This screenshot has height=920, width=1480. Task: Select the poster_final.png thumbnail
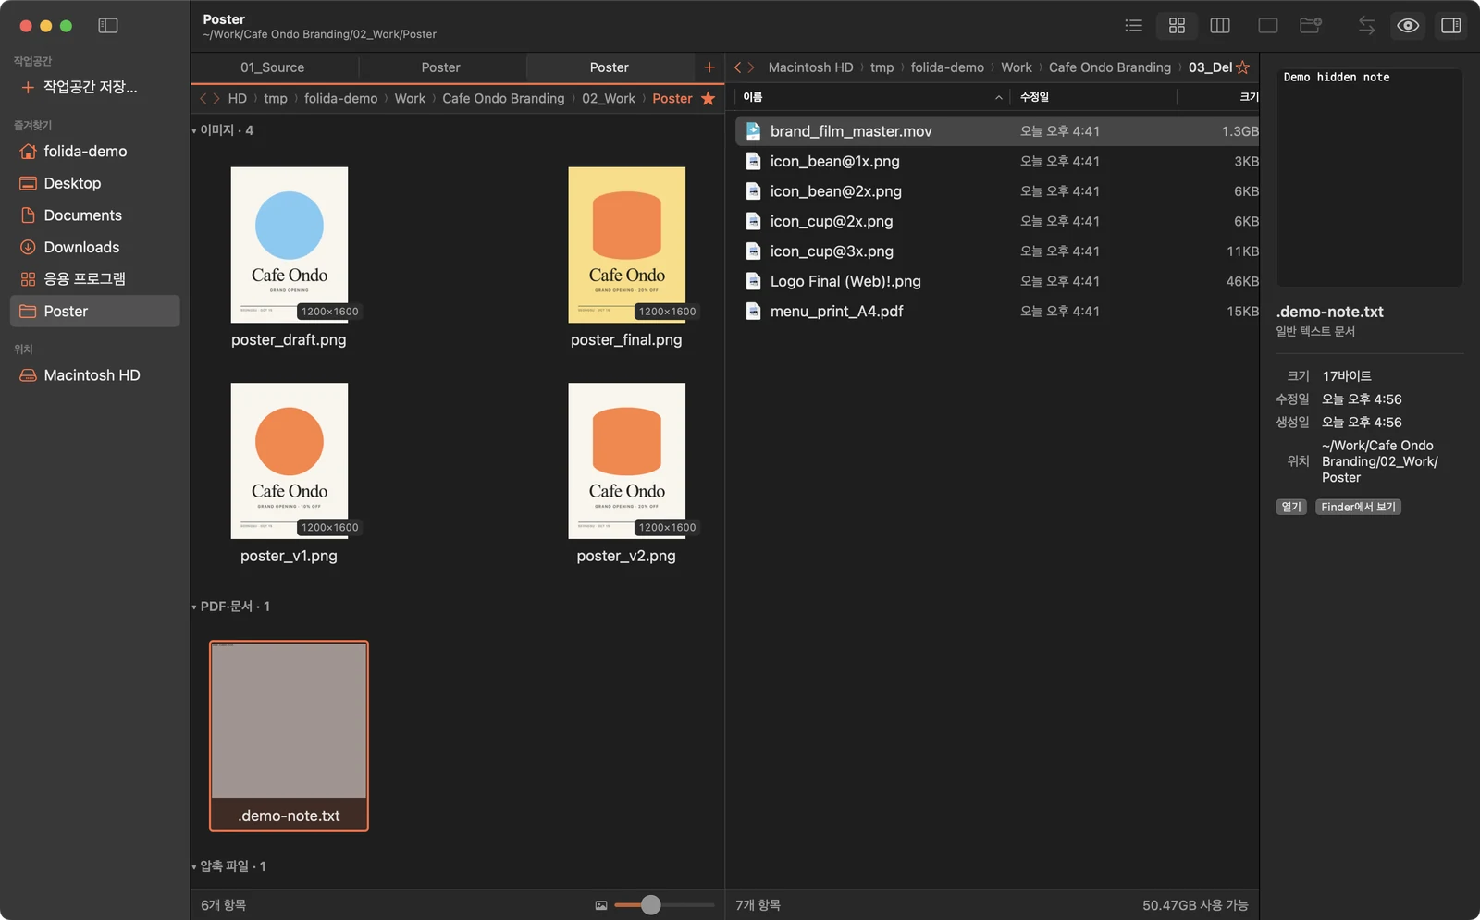coord(627,245)
